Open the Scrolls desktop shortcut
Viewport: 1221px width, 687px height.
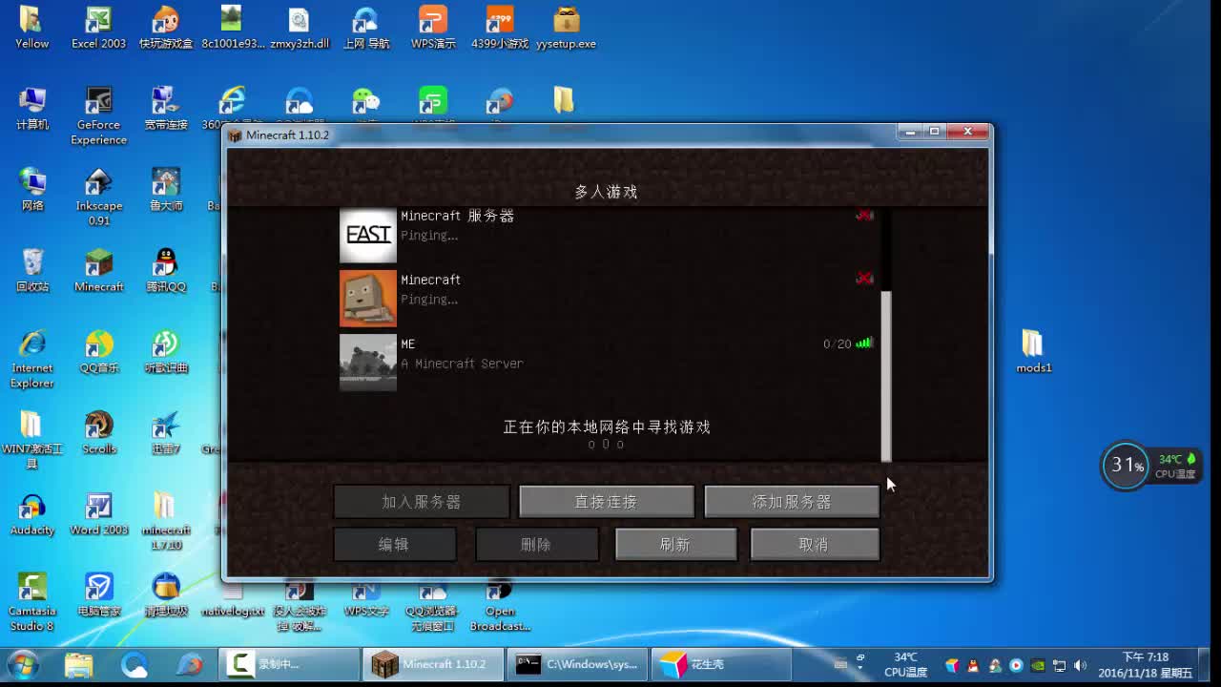(x=98, y=433)
